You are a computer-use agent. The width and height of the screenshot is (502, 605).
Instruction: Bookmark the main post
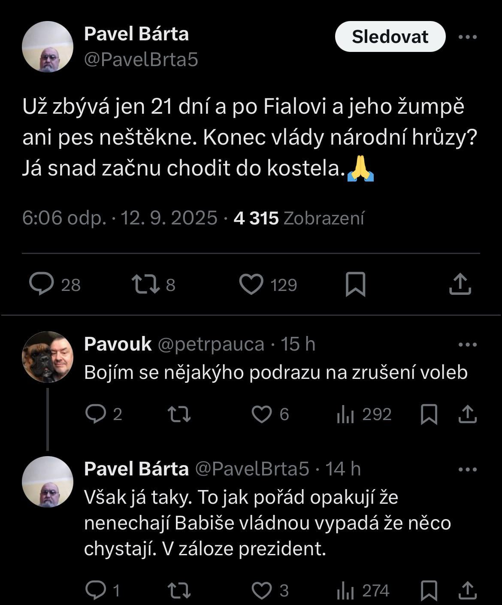point(355,284)
